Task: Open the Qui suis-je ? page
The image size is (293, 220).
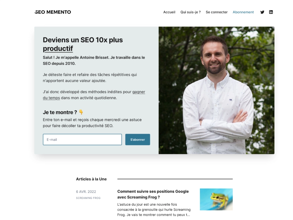Action: point(190,12)
